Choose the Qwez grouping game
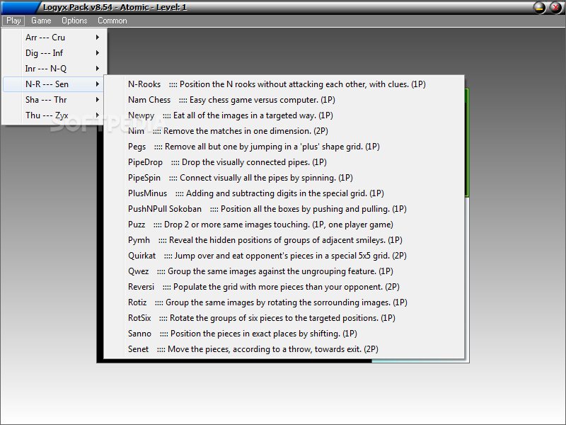 (x=284, y=271)
